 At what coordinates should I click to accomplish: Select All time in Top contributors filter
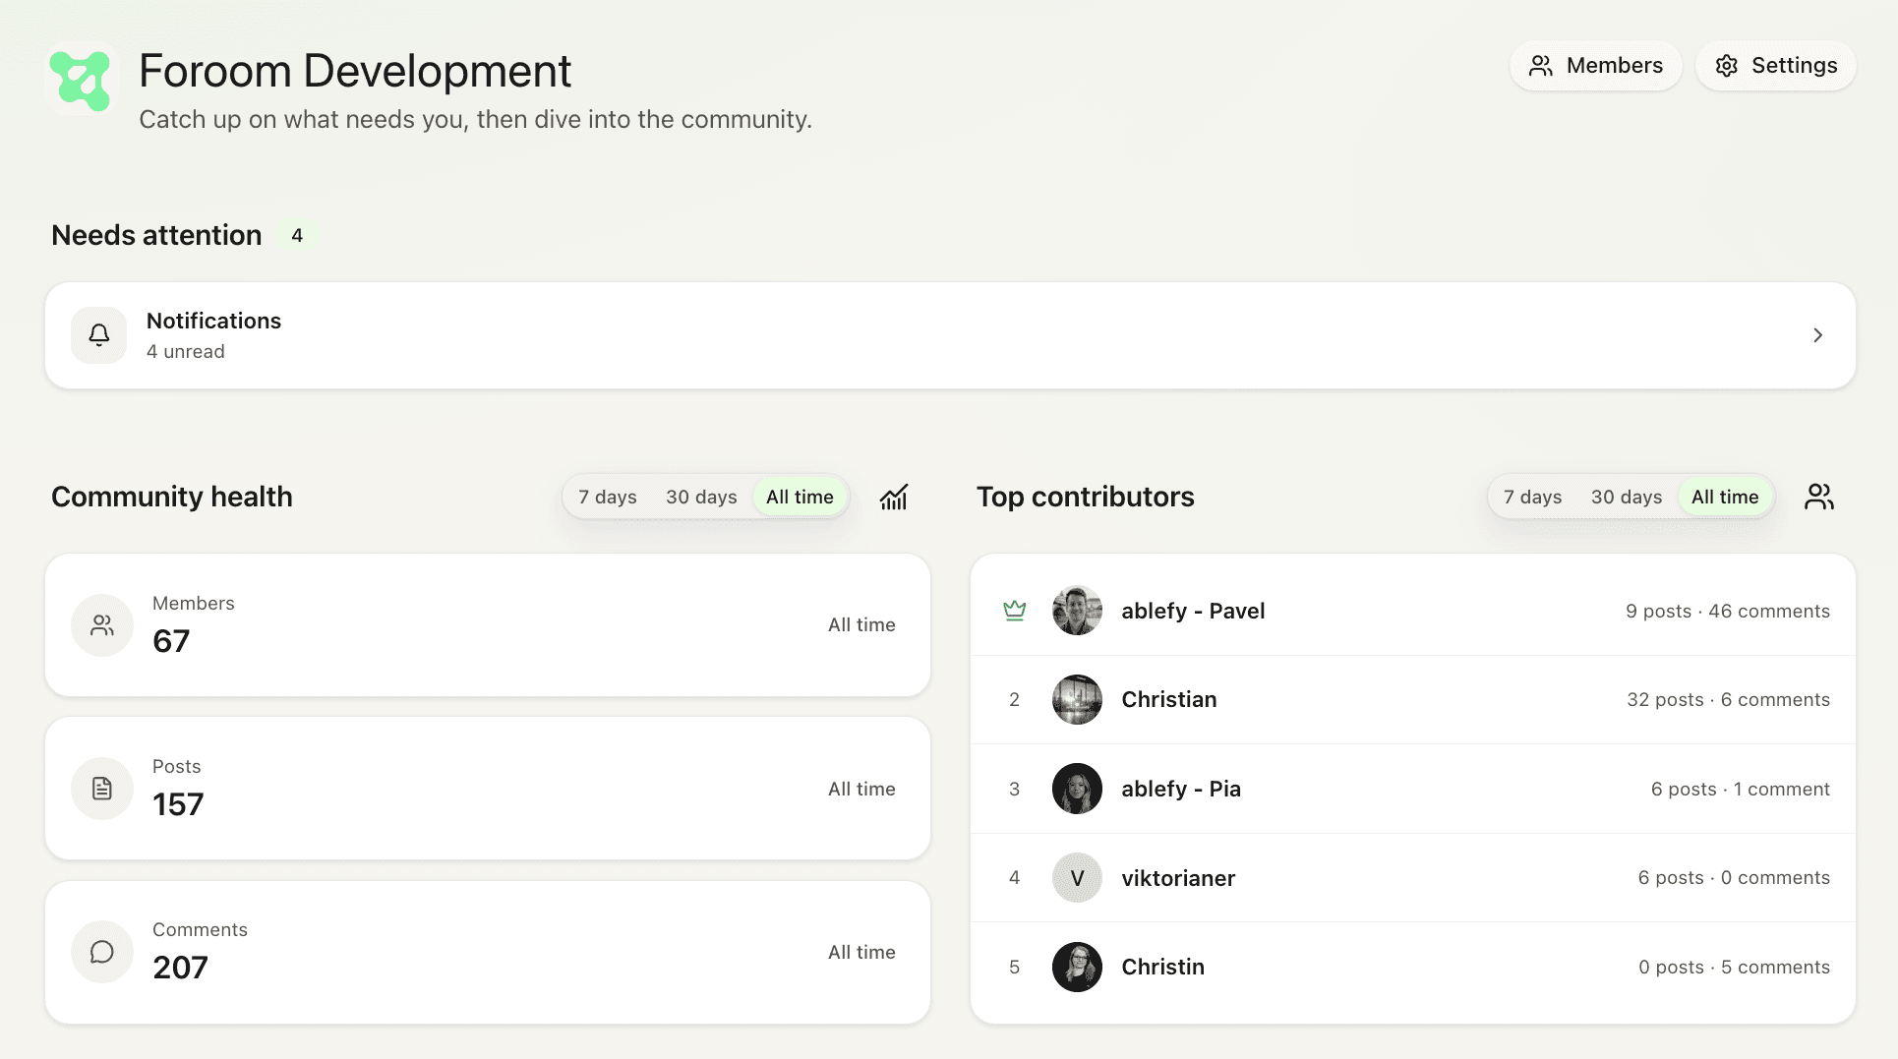click(1725, 498)
